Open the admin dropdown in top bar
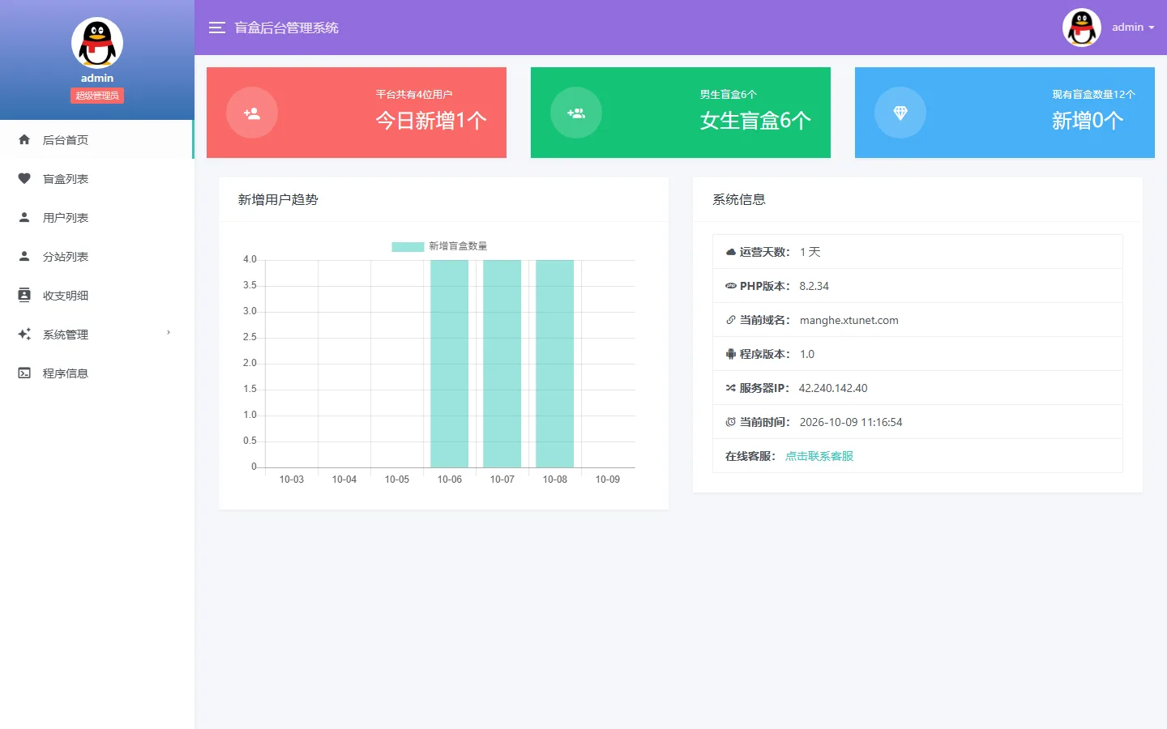The width and height of the screenshot is (1167, 729). coord(1133,28)
